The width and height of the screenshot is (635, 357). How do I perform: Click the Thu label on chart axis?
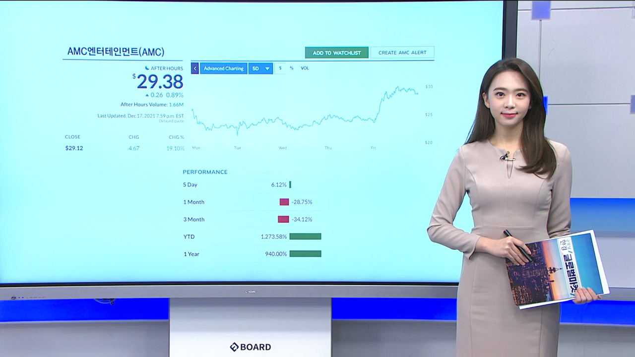(328, 148)
